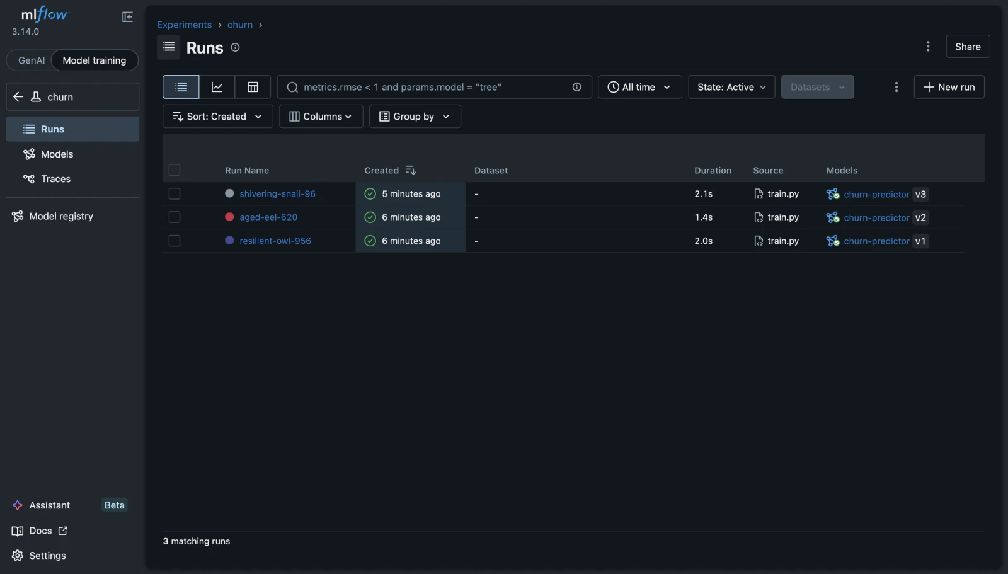Open run aged-eel-620
Screen dimensions: 1008x574
coord(268,217)
